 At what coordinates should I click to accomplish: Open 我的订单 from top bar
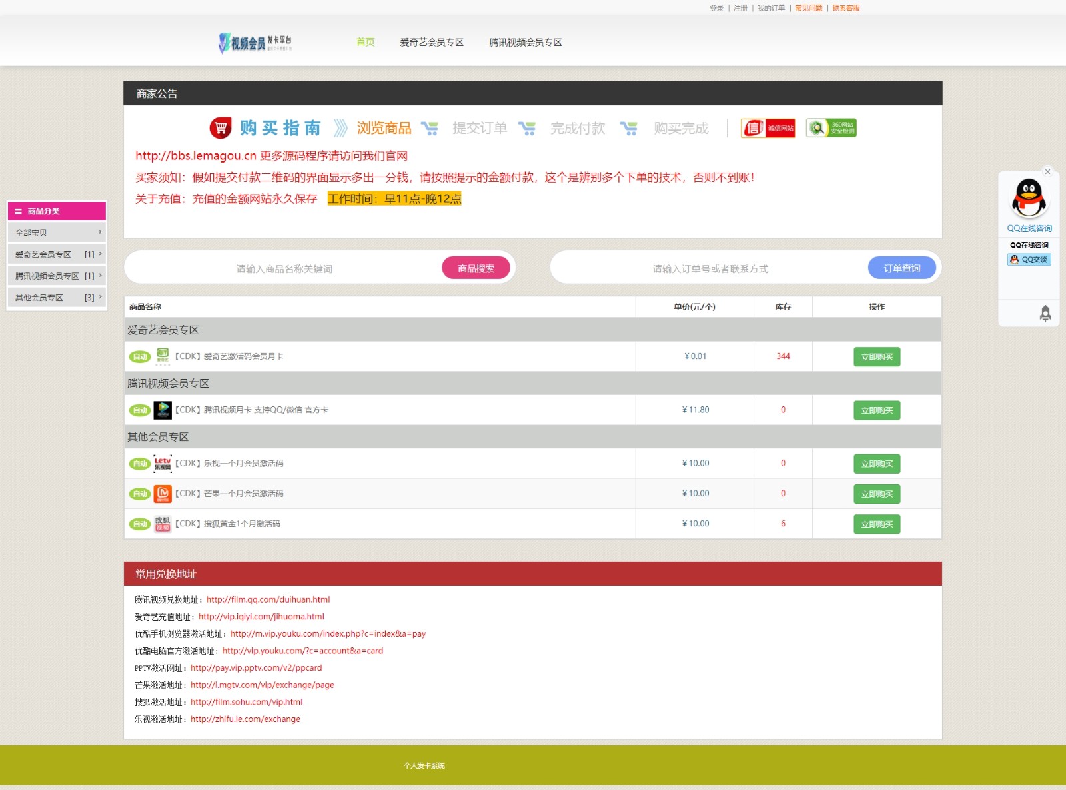[771, 8]
